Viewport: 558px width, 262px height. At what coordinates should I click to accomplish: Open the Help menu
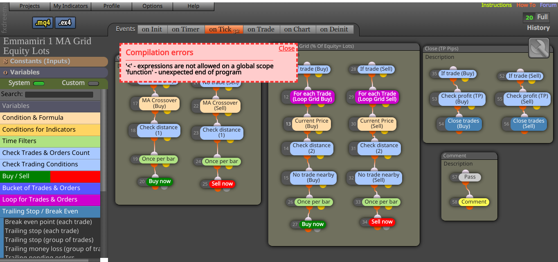click(193, 6)
